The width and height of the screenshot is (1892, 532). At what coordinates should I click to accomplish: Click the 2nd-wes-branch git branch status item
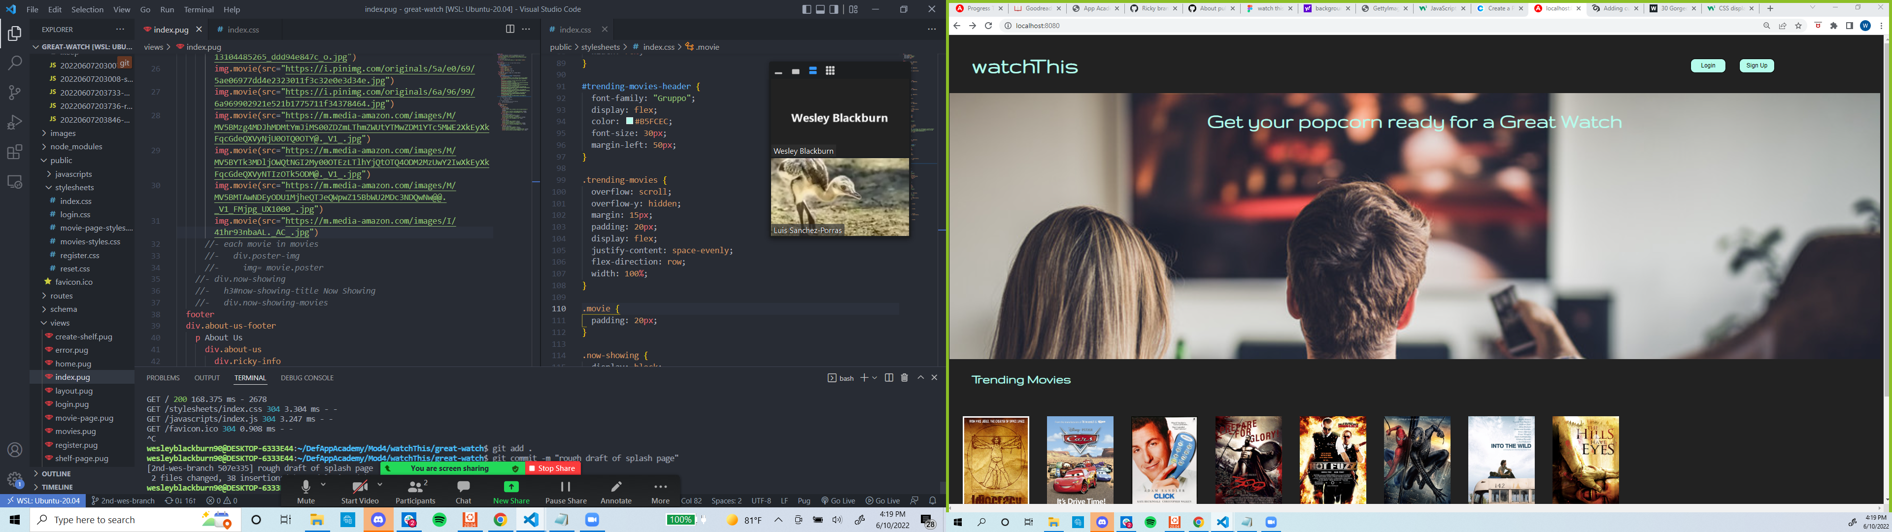point(123,500)
